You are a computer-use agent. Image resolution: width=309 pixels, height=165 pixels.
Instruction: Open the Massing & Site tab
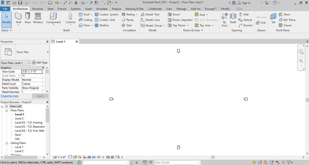[134, 9]
